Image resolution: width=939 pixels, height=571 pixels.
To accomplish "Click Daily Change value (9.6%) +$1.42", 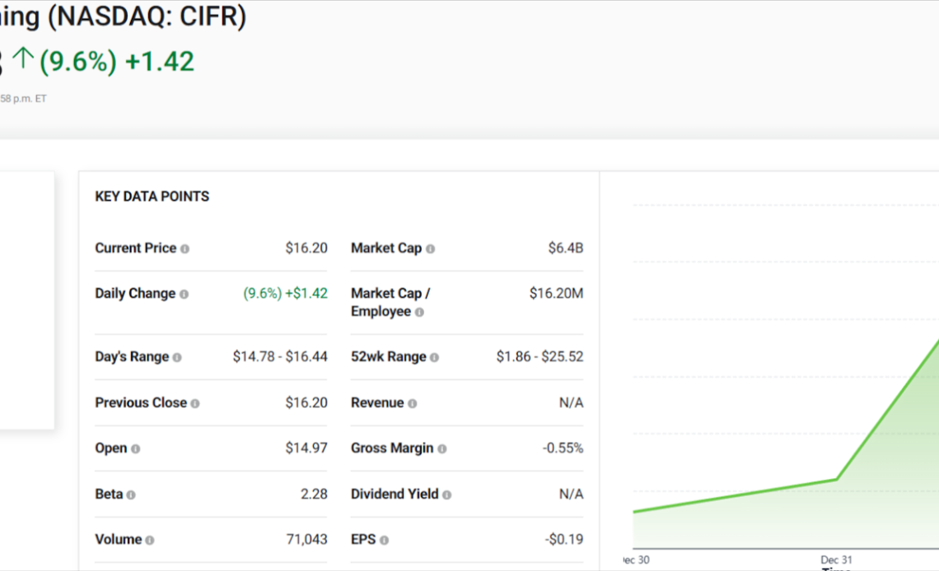I will pos(285,294).
